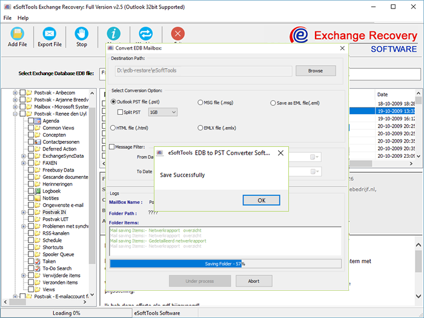The height and width of the screenshot is (318, 424).
Task: Click the red Exit icon
Action: [x=178, y=34]
